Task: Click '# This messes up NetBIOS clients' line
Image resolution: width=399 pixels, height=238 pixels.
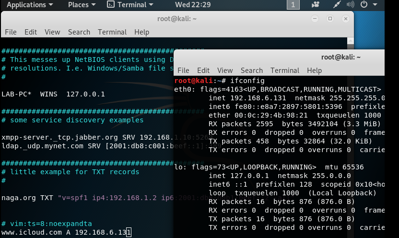Action: [x=88, y=59]
